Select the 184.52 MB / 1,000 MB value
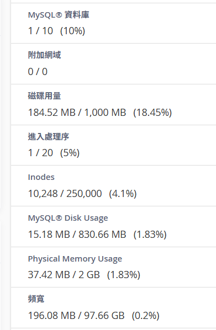Screen dimensions: 216x330 click(x=77, y=113)
